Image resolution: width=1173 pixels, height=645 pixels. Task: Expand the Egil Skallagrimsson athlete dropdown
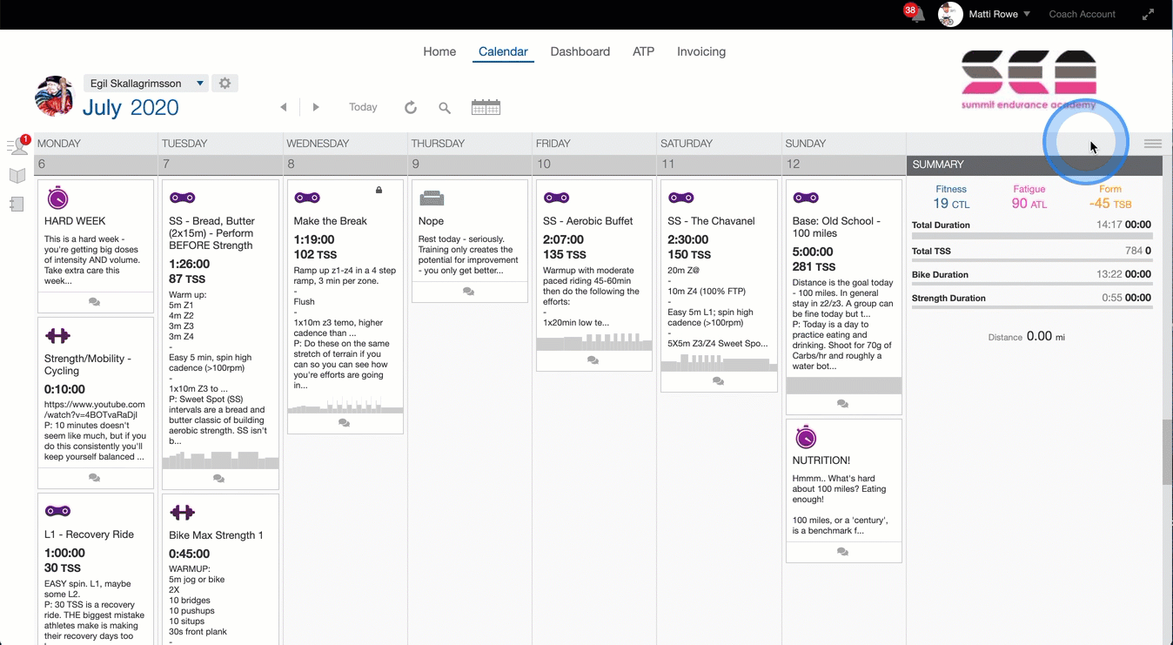click(200, 84)
